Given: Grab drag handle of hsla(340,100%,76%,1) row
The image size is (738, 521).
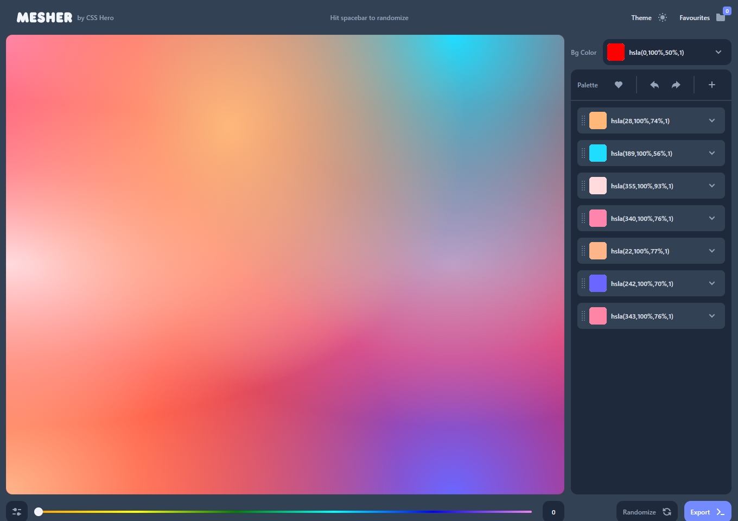Looking at the screenshot, I should pyautogui.click(x=583, y=218).
